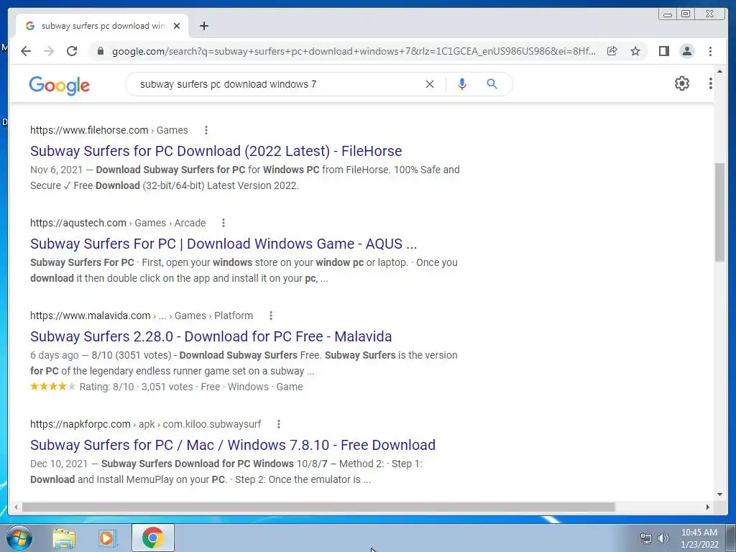
Task: Bookmark this page with the star icon
Action: (635, 51)
